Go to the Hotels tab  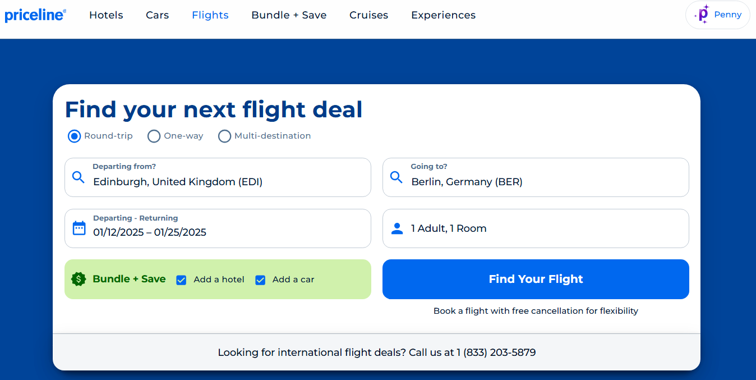click(106, 15)
